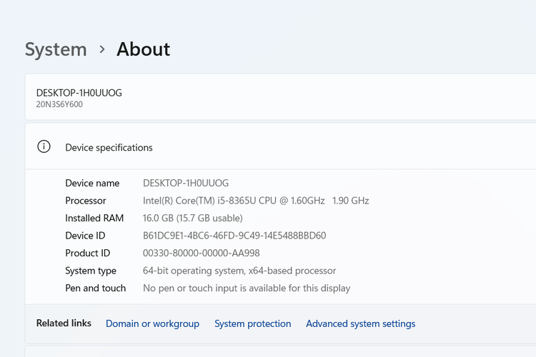Image resolution: width=536 pixels, height=357 pixels.
Task: Click the breadcrumb chevron between System and About
Action: pyautogui.click(x=102, y=49)
